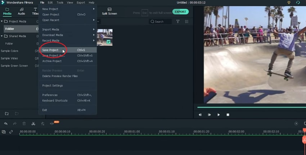Click timeline ruler at 00:00:01:00
The image size is (306, 155).
[132, 132]
